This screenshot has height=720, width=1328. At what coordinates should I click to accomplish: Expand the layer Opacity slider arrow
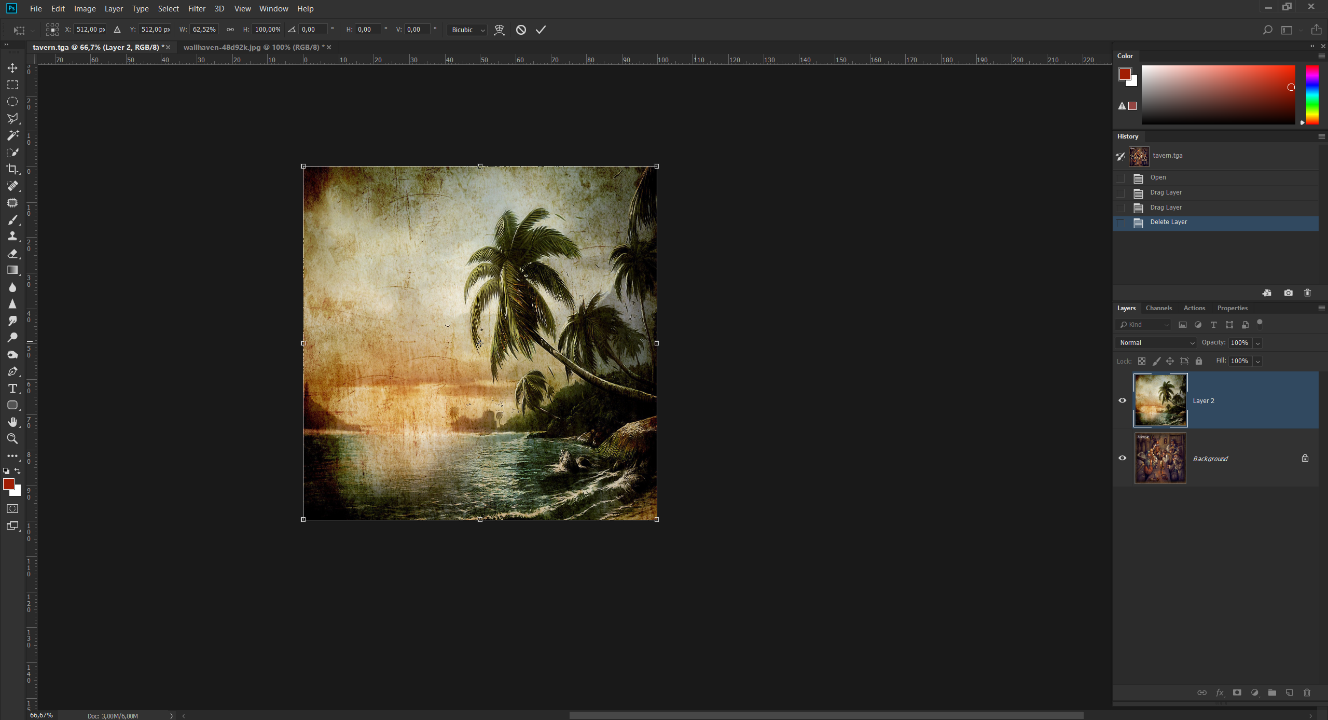[x=1257, y=343]
